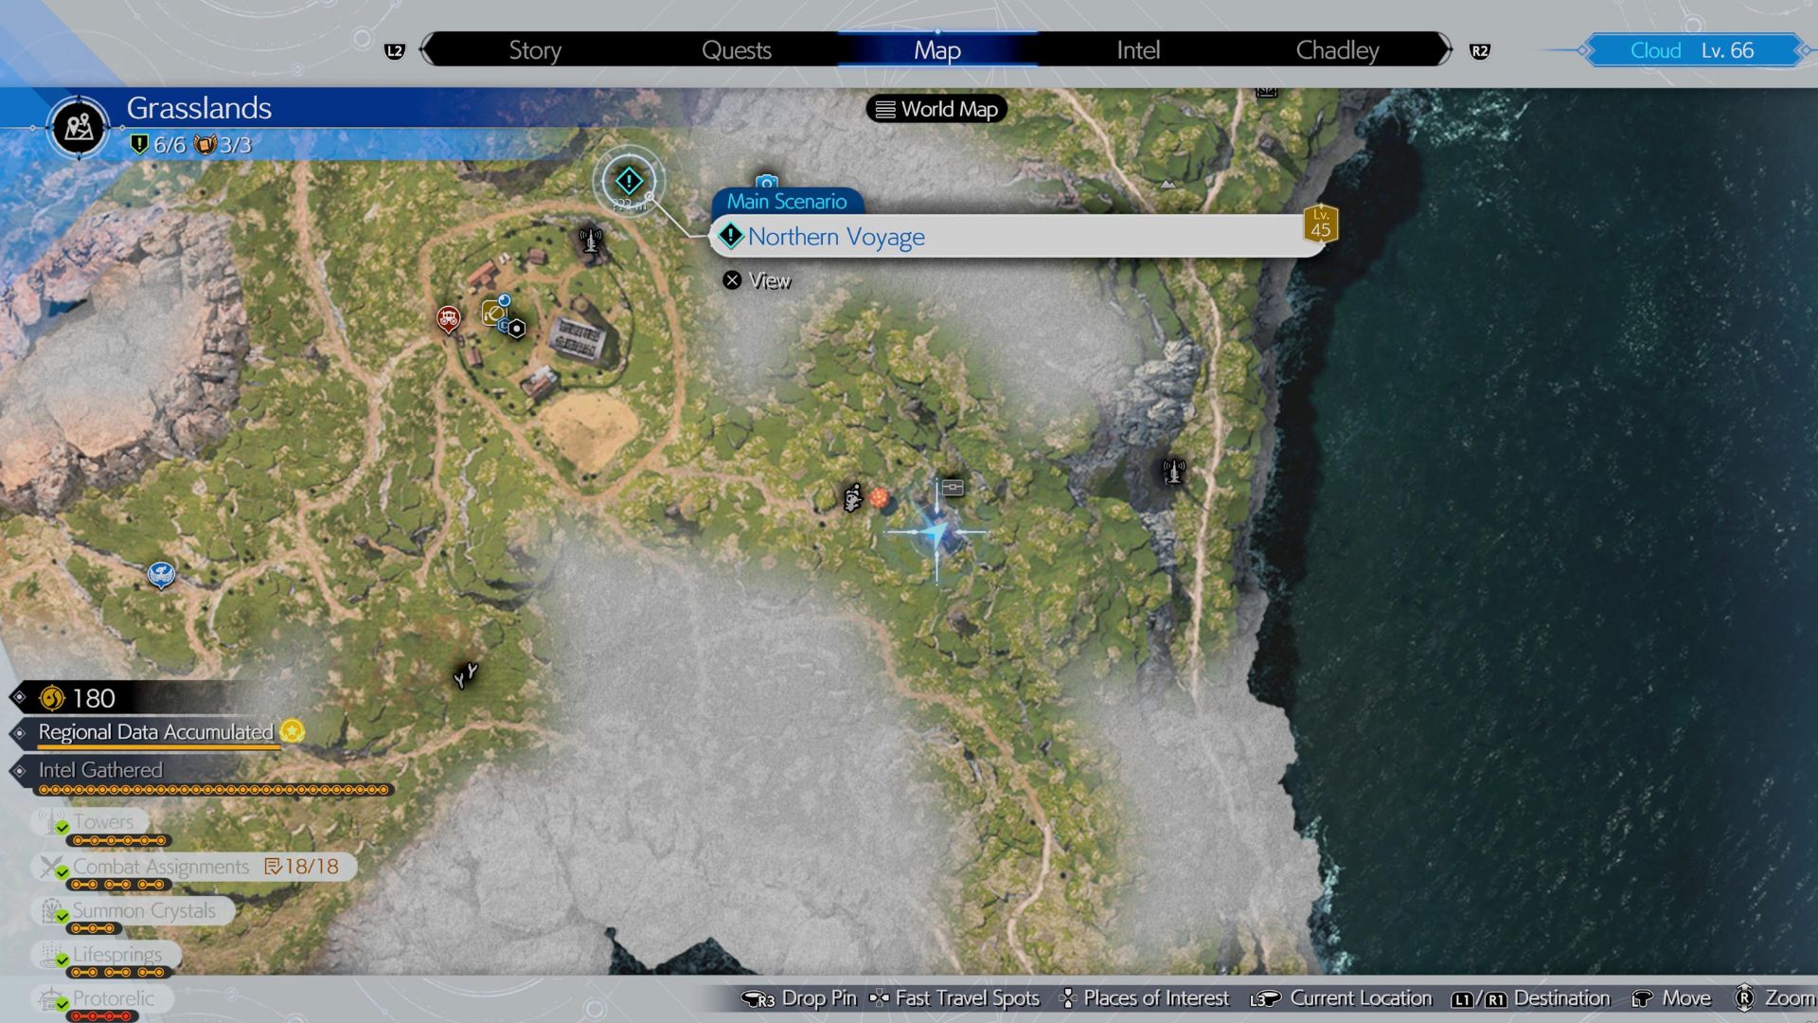Toggle the Combat Assignments intel category

click(x=161, y=866)
